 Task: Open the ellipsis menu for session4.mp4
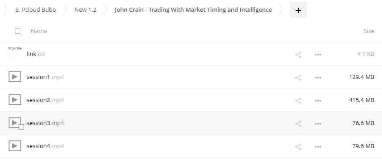(318, 147)
